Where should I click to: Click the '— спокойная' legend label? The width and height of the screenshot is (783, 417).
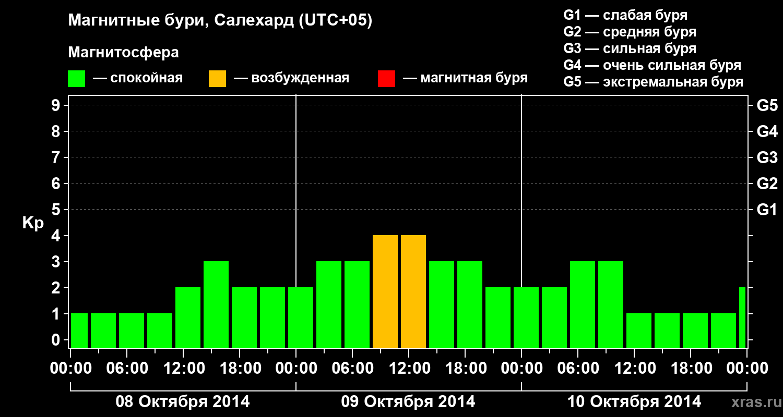click(x=138, y=78)
